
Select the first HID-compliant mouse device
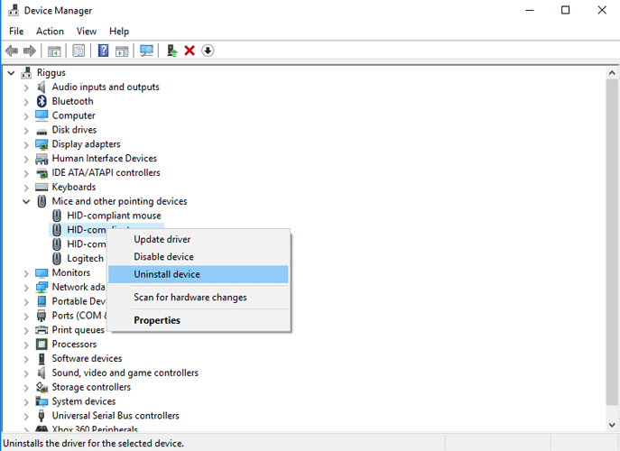click(x=114, y=216)
